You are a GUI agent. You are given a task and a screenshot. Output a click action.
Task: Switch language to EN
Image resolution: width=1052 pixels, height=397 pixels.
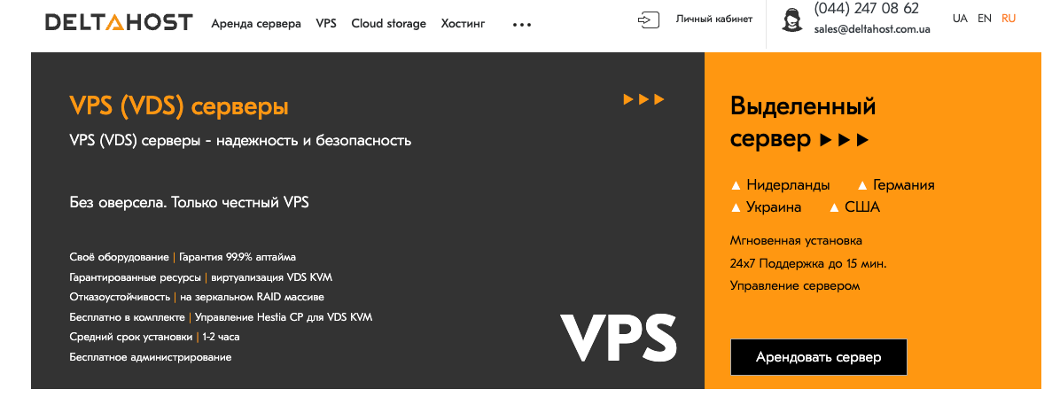pyautogui.click(x=985, y=18)
